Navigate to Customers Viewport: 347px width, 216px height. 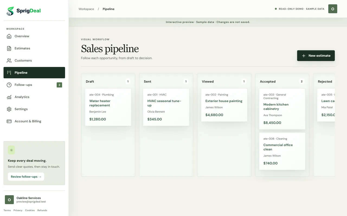tap(34, 60)
